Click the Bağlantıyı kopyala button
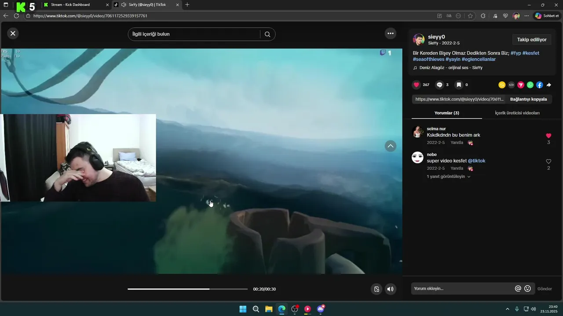The image size is (563, 316). tap(528, 99)
